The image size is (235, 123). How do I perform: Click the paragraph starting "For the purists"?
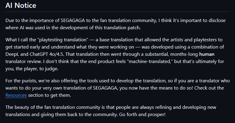[115, 89]
